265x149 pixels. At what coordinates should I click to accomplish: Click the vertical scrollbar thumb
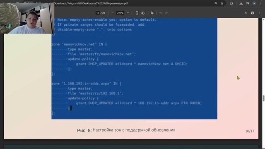tap(263, 99)
